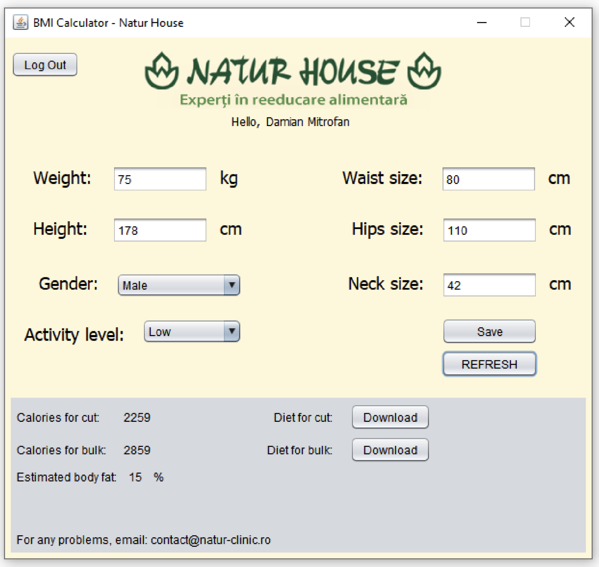Image resolution: width=599 pixels, height=567 pixels.
Task: Click the left Natur House leaf logo
Action: (161, 71)
